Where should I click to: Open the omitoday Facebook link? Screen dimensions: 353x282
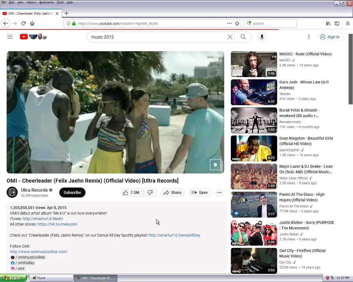click(x=23, y=263)
